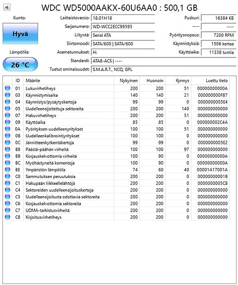This screenshot has height=285, width=238.
Task: Click the Laitteistoversio field 18.01H18
Action: point(123,18)
